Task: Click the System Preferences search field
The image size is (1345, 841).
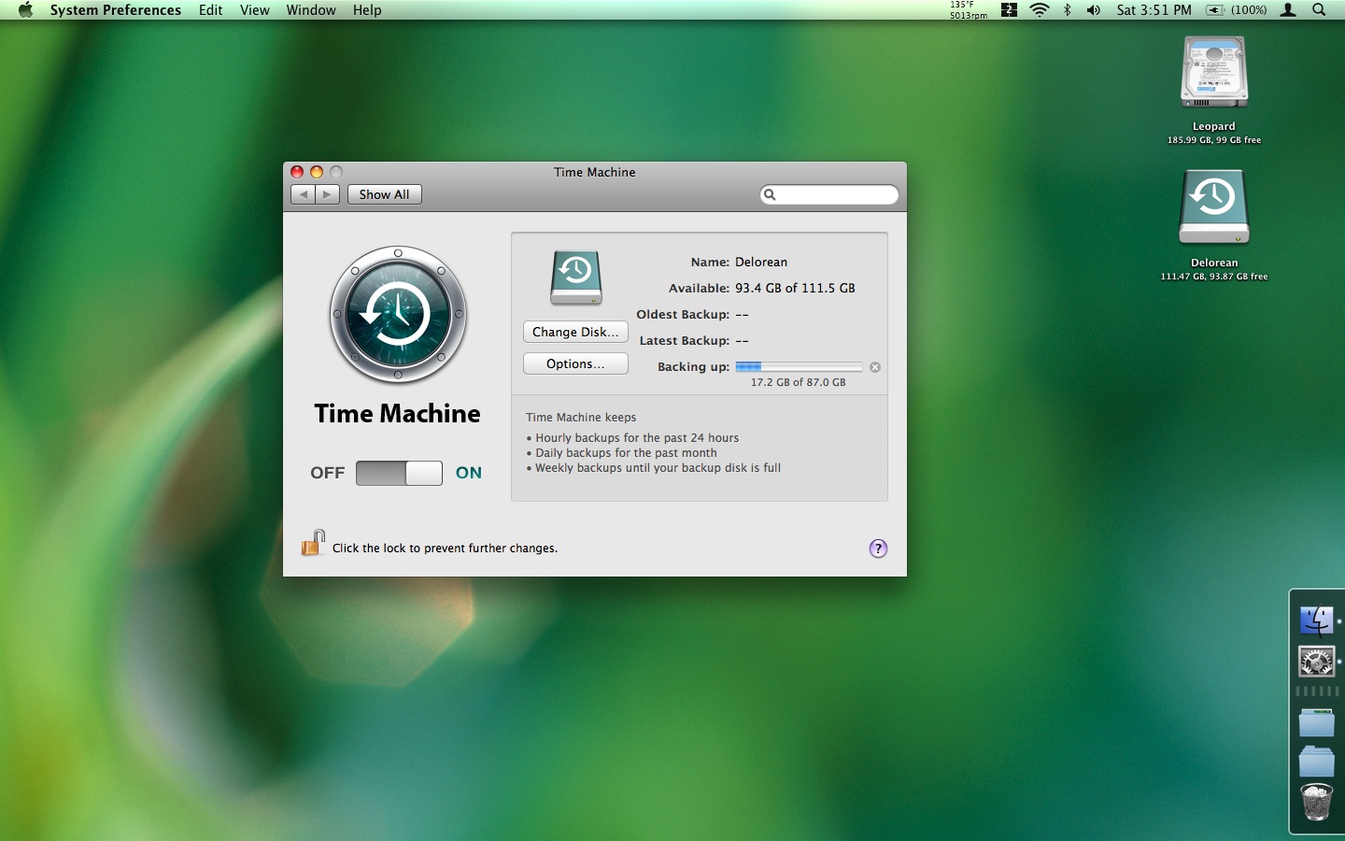Action: [x=829, y=194]
